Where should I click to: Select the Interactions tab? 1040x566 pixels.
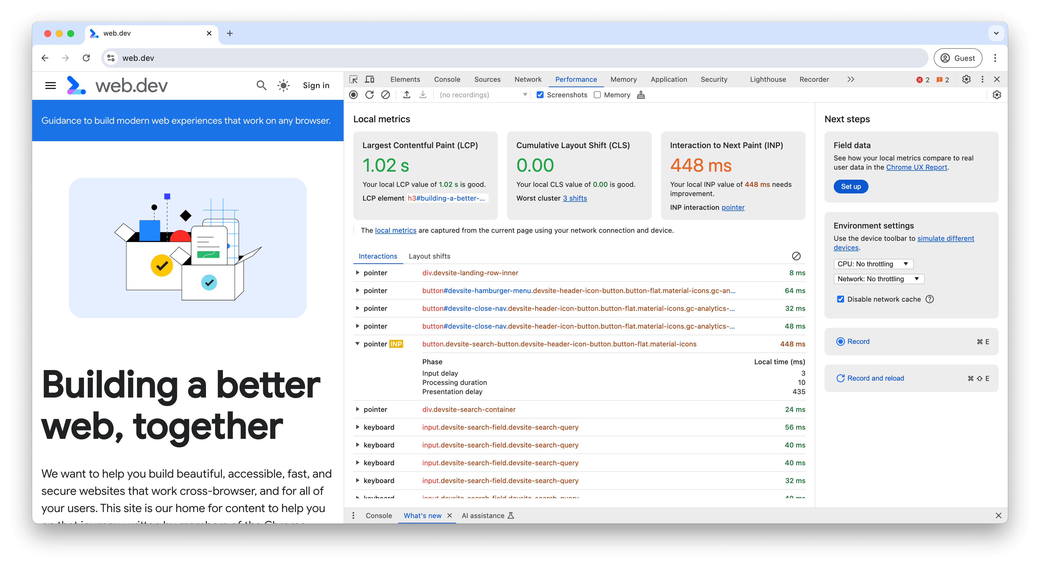coord(377,256)
